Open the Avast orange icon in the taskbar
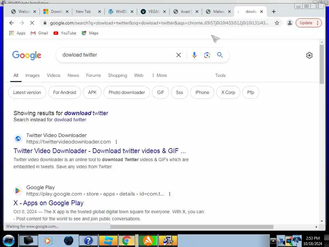This screenshot has height=247, width=329. pyautogui.click(x=148, y=241)
